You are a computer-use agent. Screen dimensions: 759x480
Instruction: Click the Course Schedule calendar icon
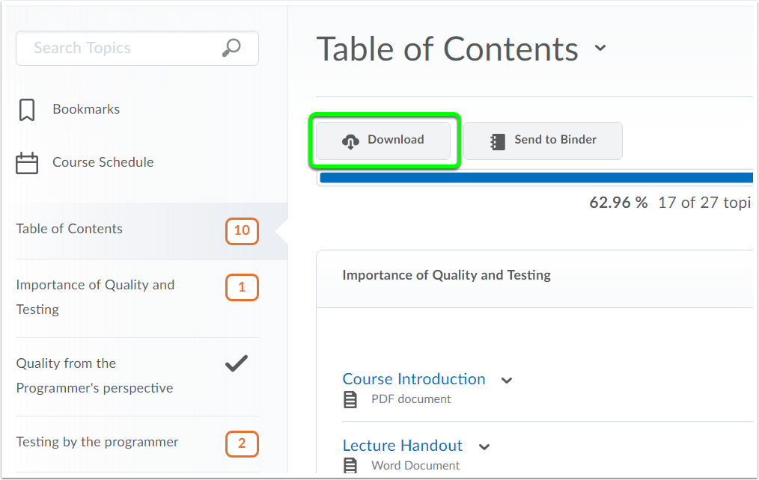[27, 163]
